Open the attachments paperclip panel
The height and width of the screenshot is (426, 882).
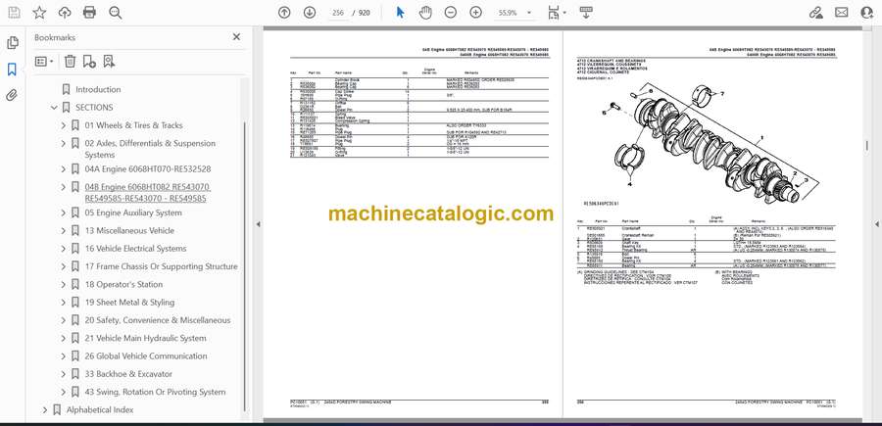pos(12,95)
